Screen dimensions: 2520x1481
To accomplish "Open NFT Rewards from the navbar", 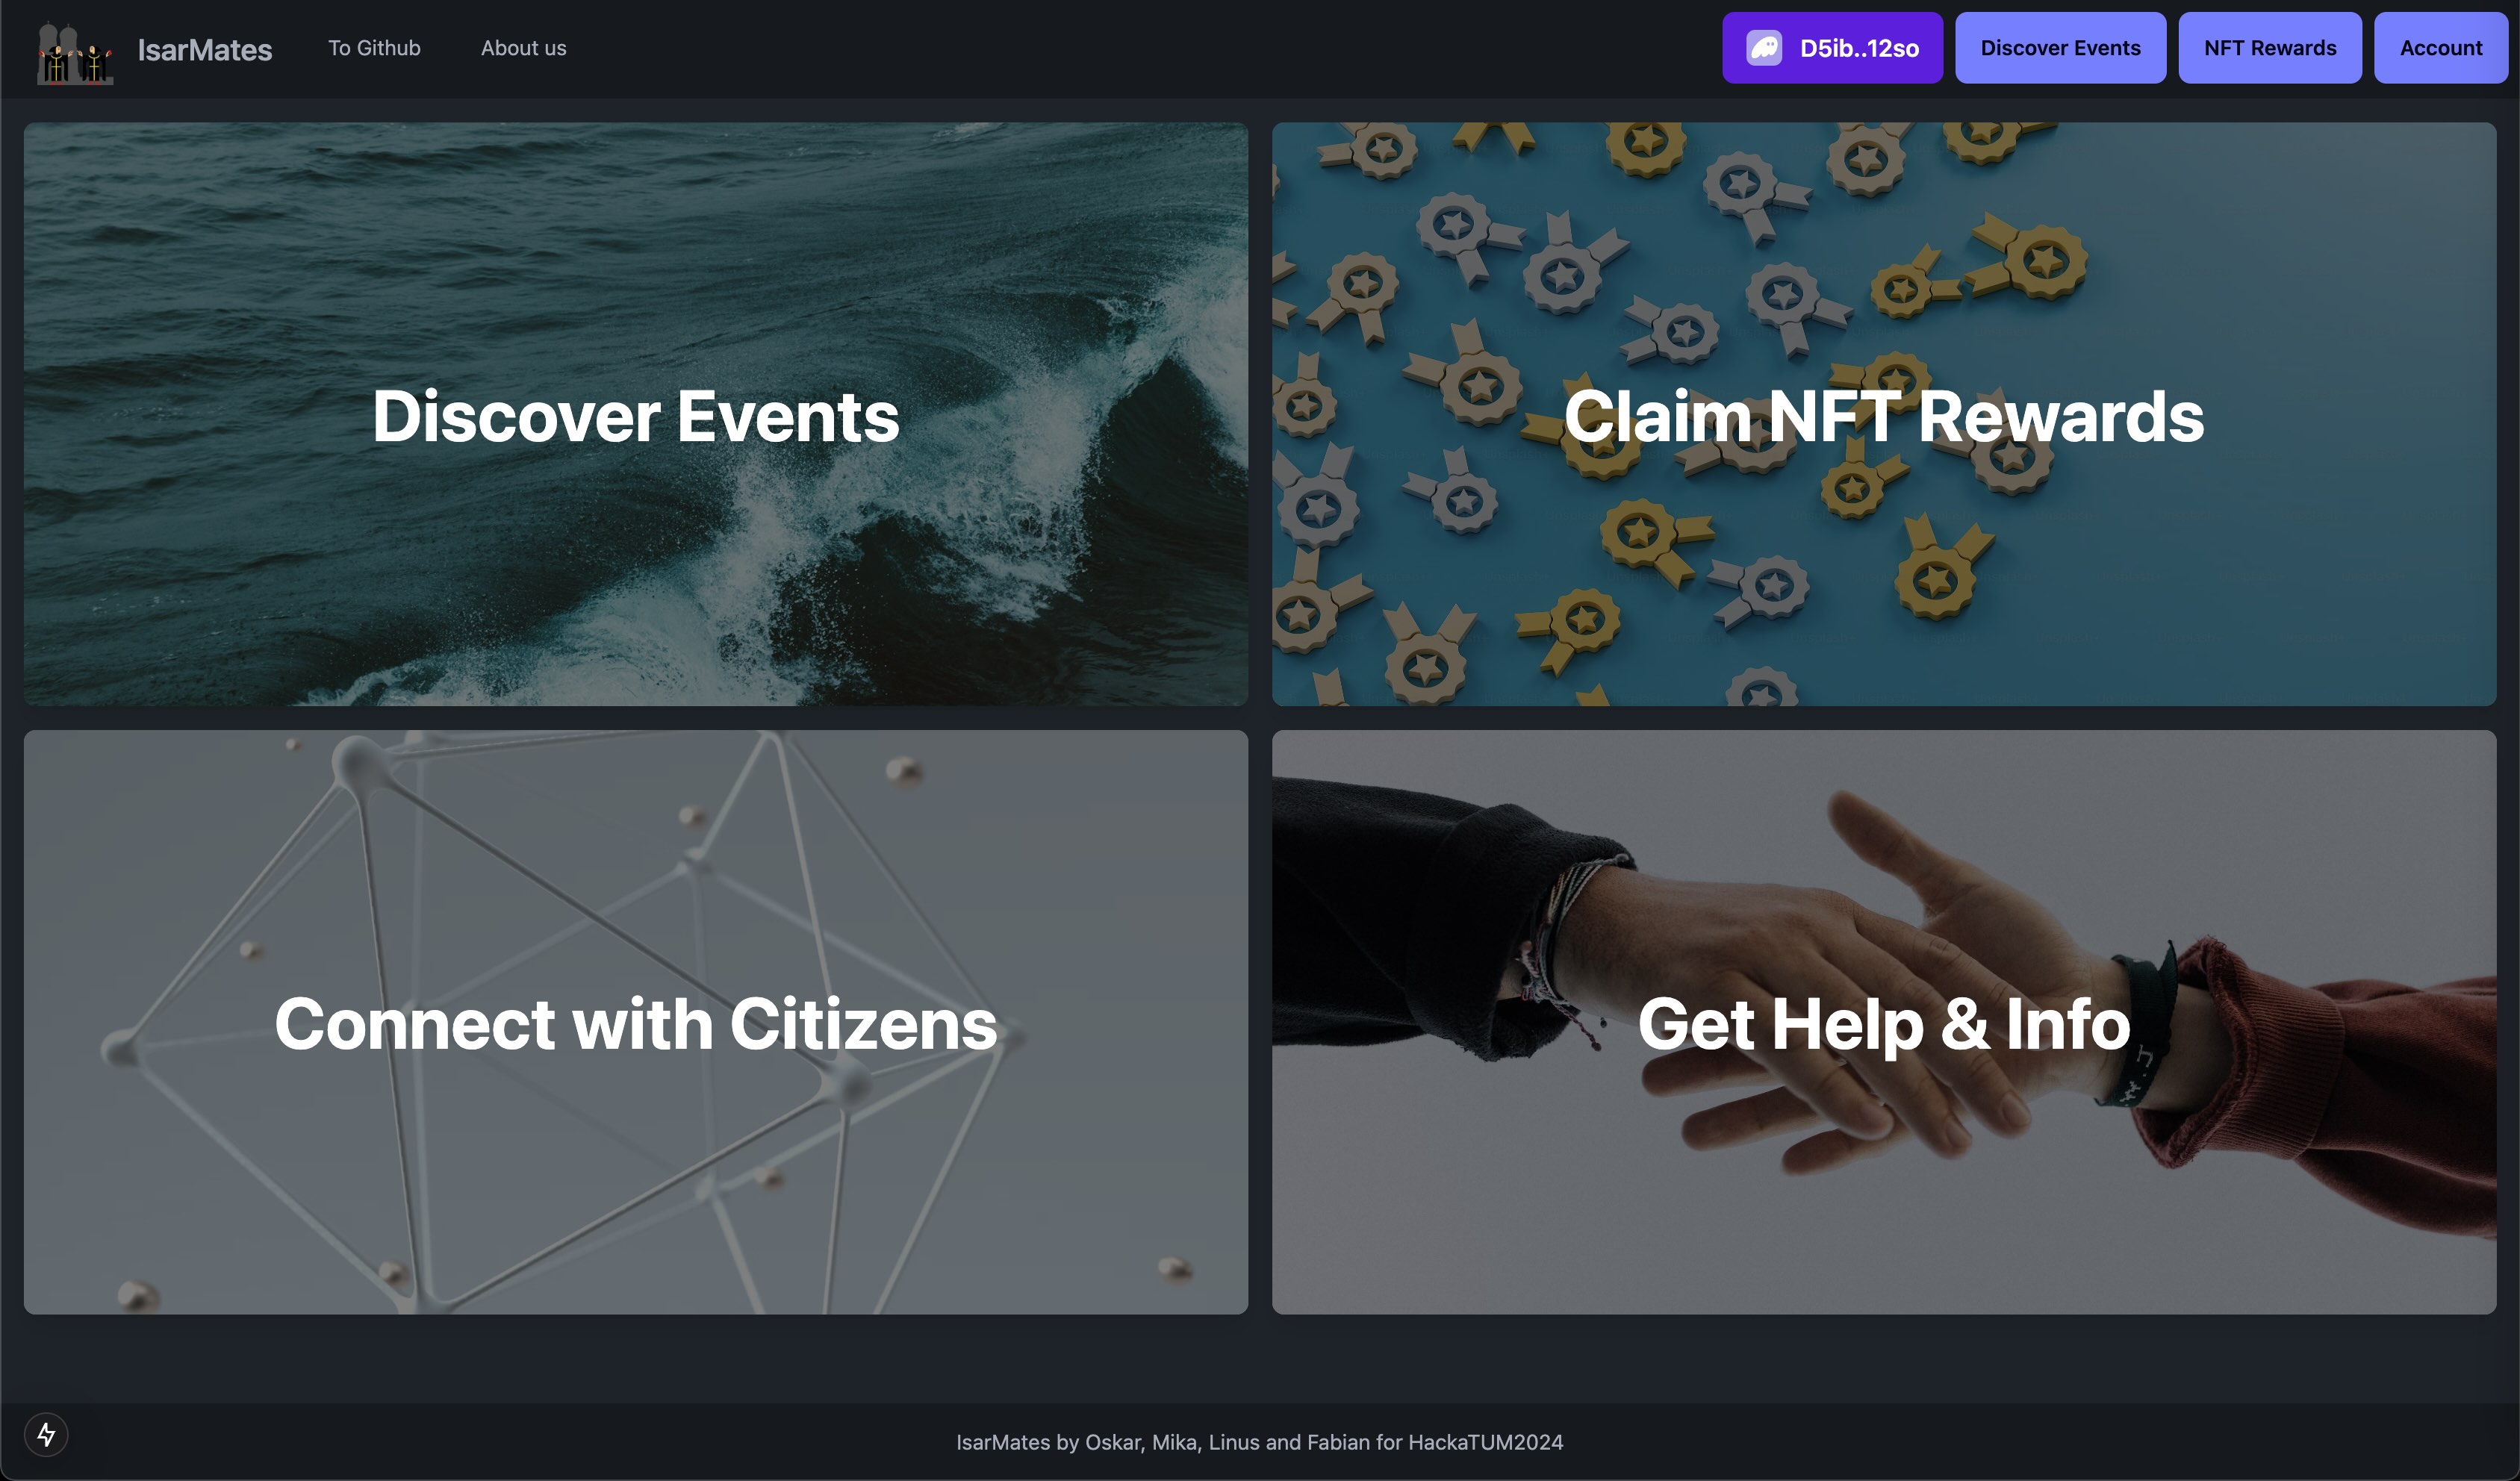I will click(2269, 48).
